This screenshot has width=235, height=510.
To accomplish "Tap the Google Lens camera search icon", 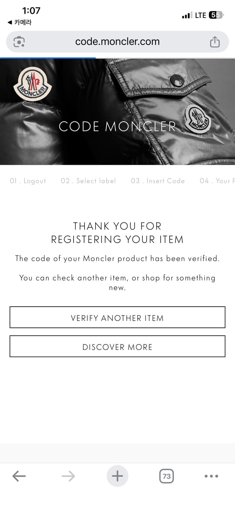I will tap(19, 42).
